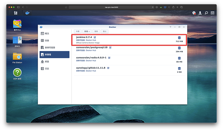The width and height of the screenshot is (223, 131).
Task: Open the DSM 說明 (Help) desktop icon
Action: pos(17,74)
